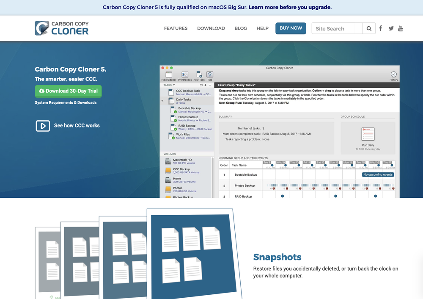Click the Thu 17 column header

pos(389,165)
